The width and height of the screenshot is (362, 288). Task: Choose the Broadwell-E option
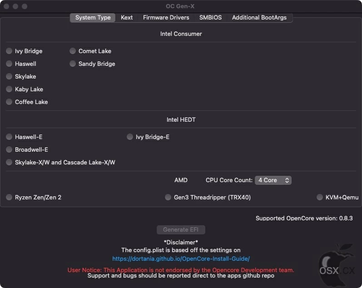click(x=9, y=149)
